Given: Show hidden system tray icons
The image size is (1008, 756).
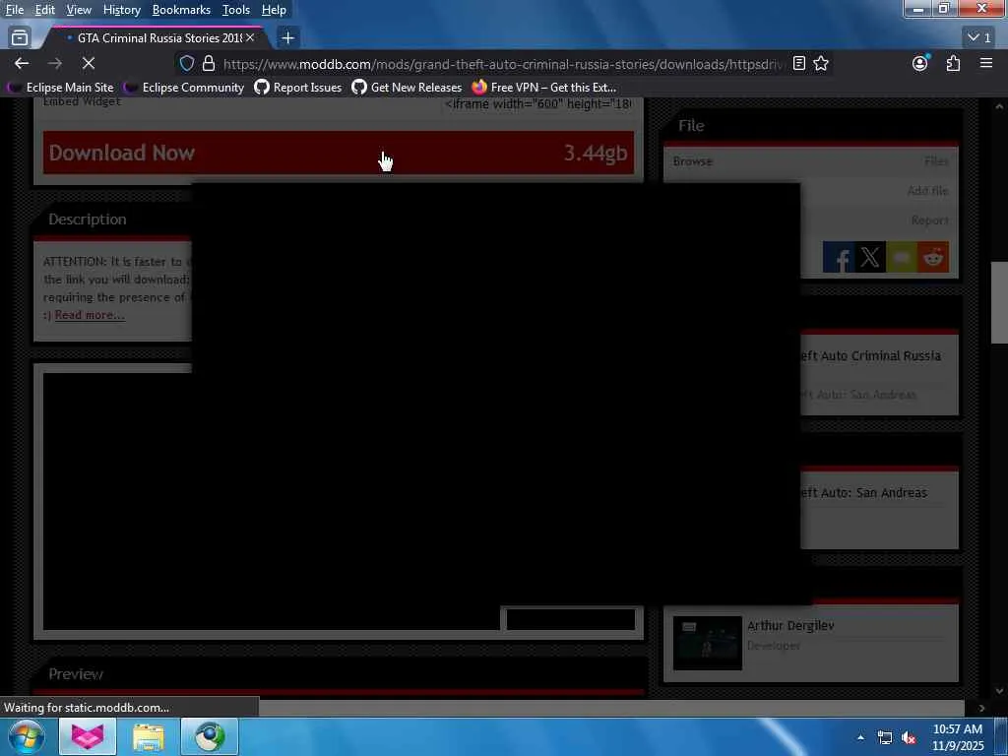Looking at the screenshot, I should tap(860, 737).
